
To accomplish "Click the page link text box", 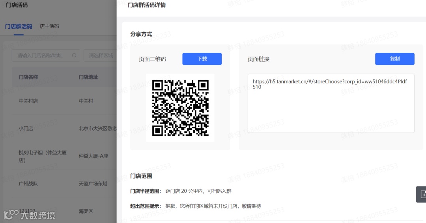I will point(331,103).
